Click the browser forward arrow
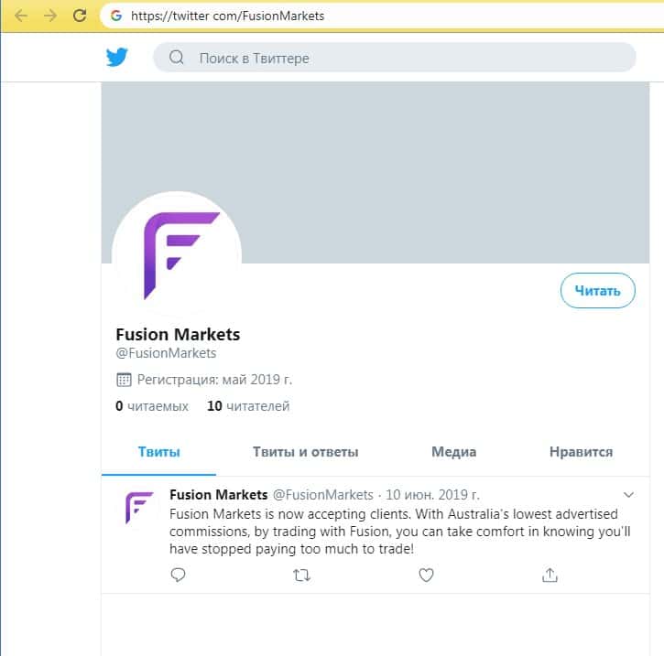The width and height of the screenshot is (664, 656). 49,16
